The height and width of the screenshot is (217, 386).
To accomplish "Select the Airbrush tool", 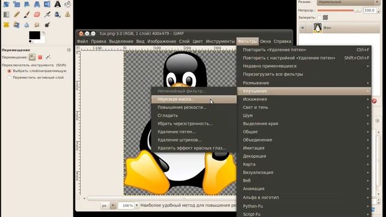I will coord(47,14).
